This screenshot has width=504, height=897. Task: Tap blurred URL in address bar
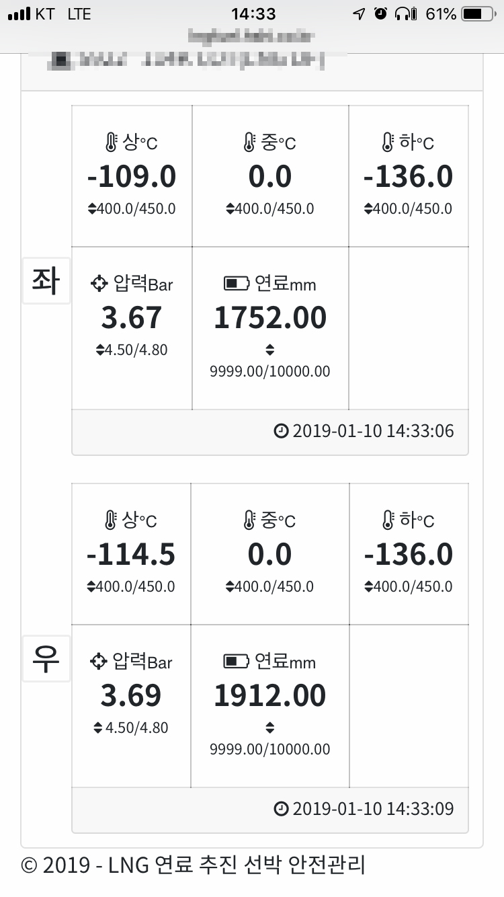[251, 35]
